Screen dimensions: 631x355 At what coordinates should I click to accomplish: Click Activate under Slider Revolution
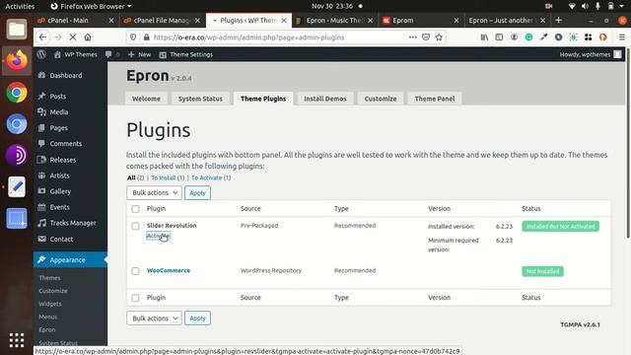pyautogui.click(x=158, y=236)
